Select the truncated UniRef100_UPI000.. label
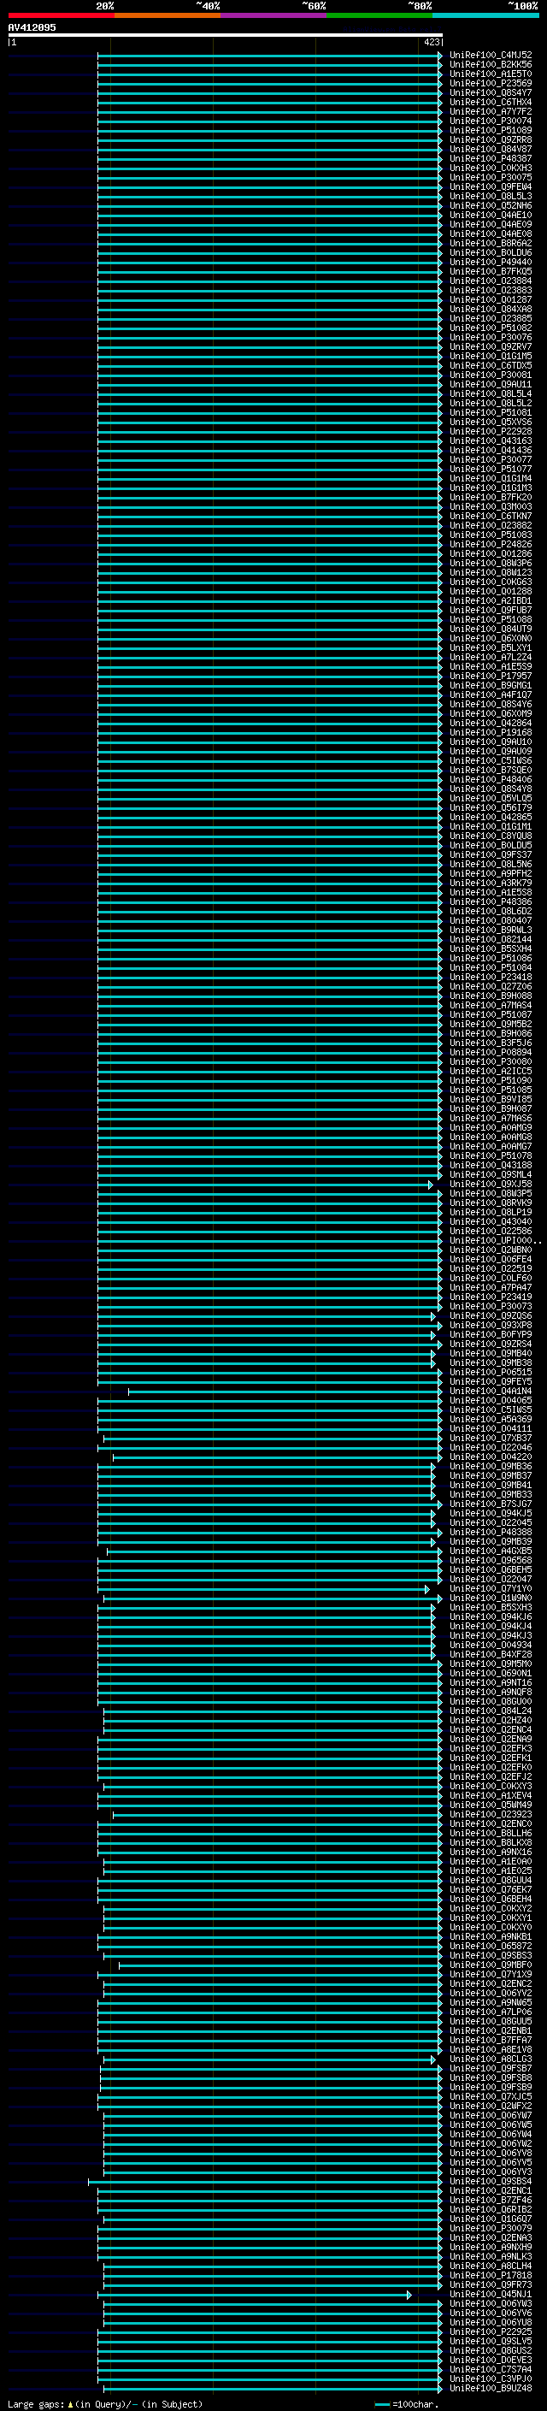The height and width of the screenshot is (2411, 547). click(495, 1241)
